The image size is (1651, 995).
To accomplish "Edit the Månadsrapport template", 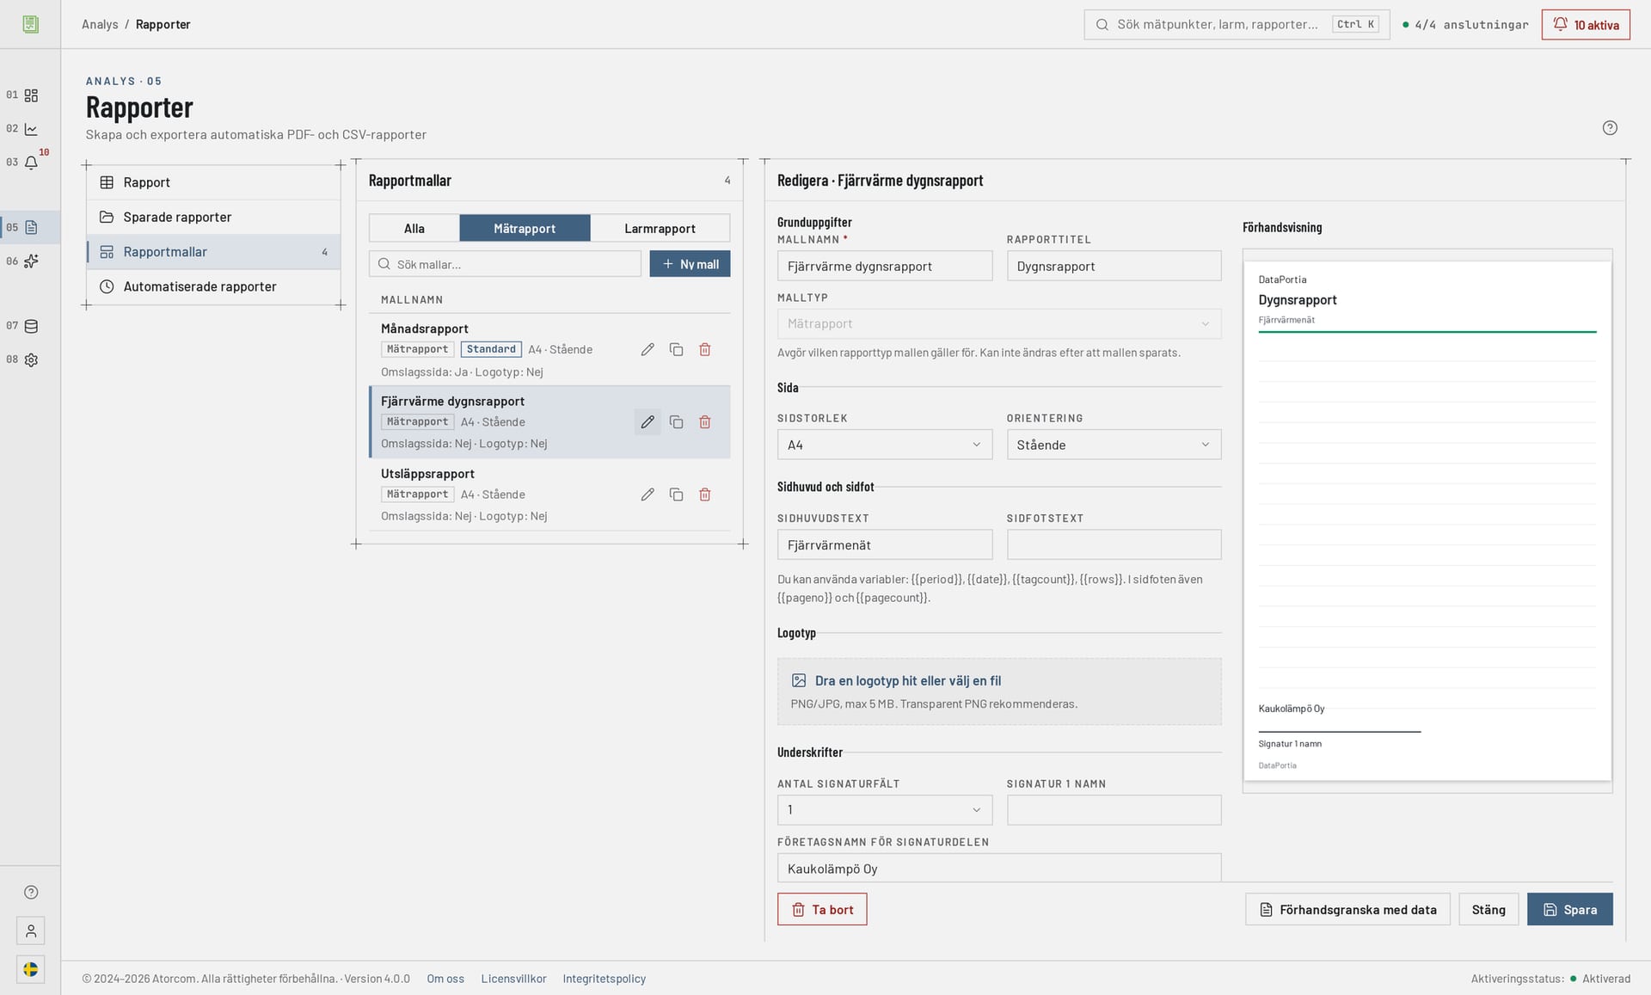I will click(x=648, y=349).
